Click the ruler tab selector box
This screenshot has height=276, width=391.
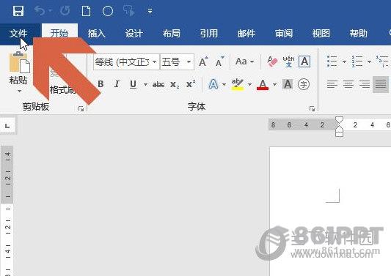coord(8,126)
